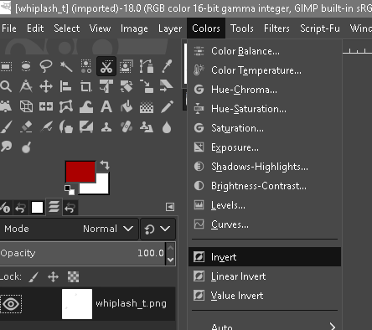Click the red foreground color swatch

tap(80, 172)
